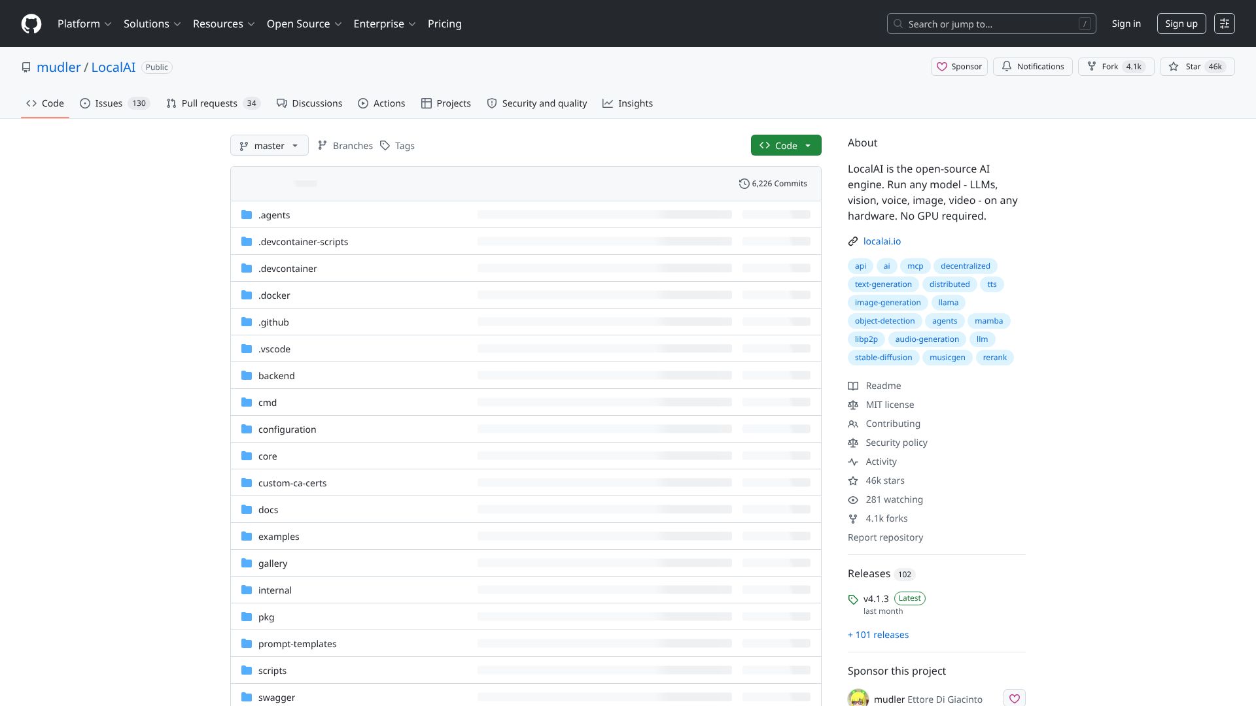Expand the Platform menu
Viewport: 1256px width, 706px height.
(84, 24)
